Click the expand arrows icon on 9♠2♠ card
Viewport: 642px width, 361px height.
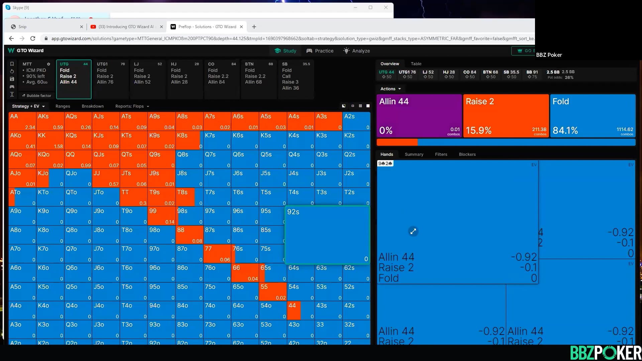pos(413,231)
